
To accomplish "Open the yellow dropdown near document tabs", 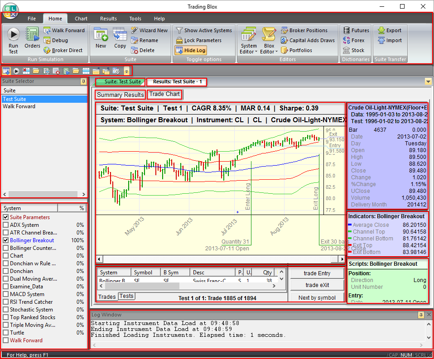I will (x=428, y=81).
